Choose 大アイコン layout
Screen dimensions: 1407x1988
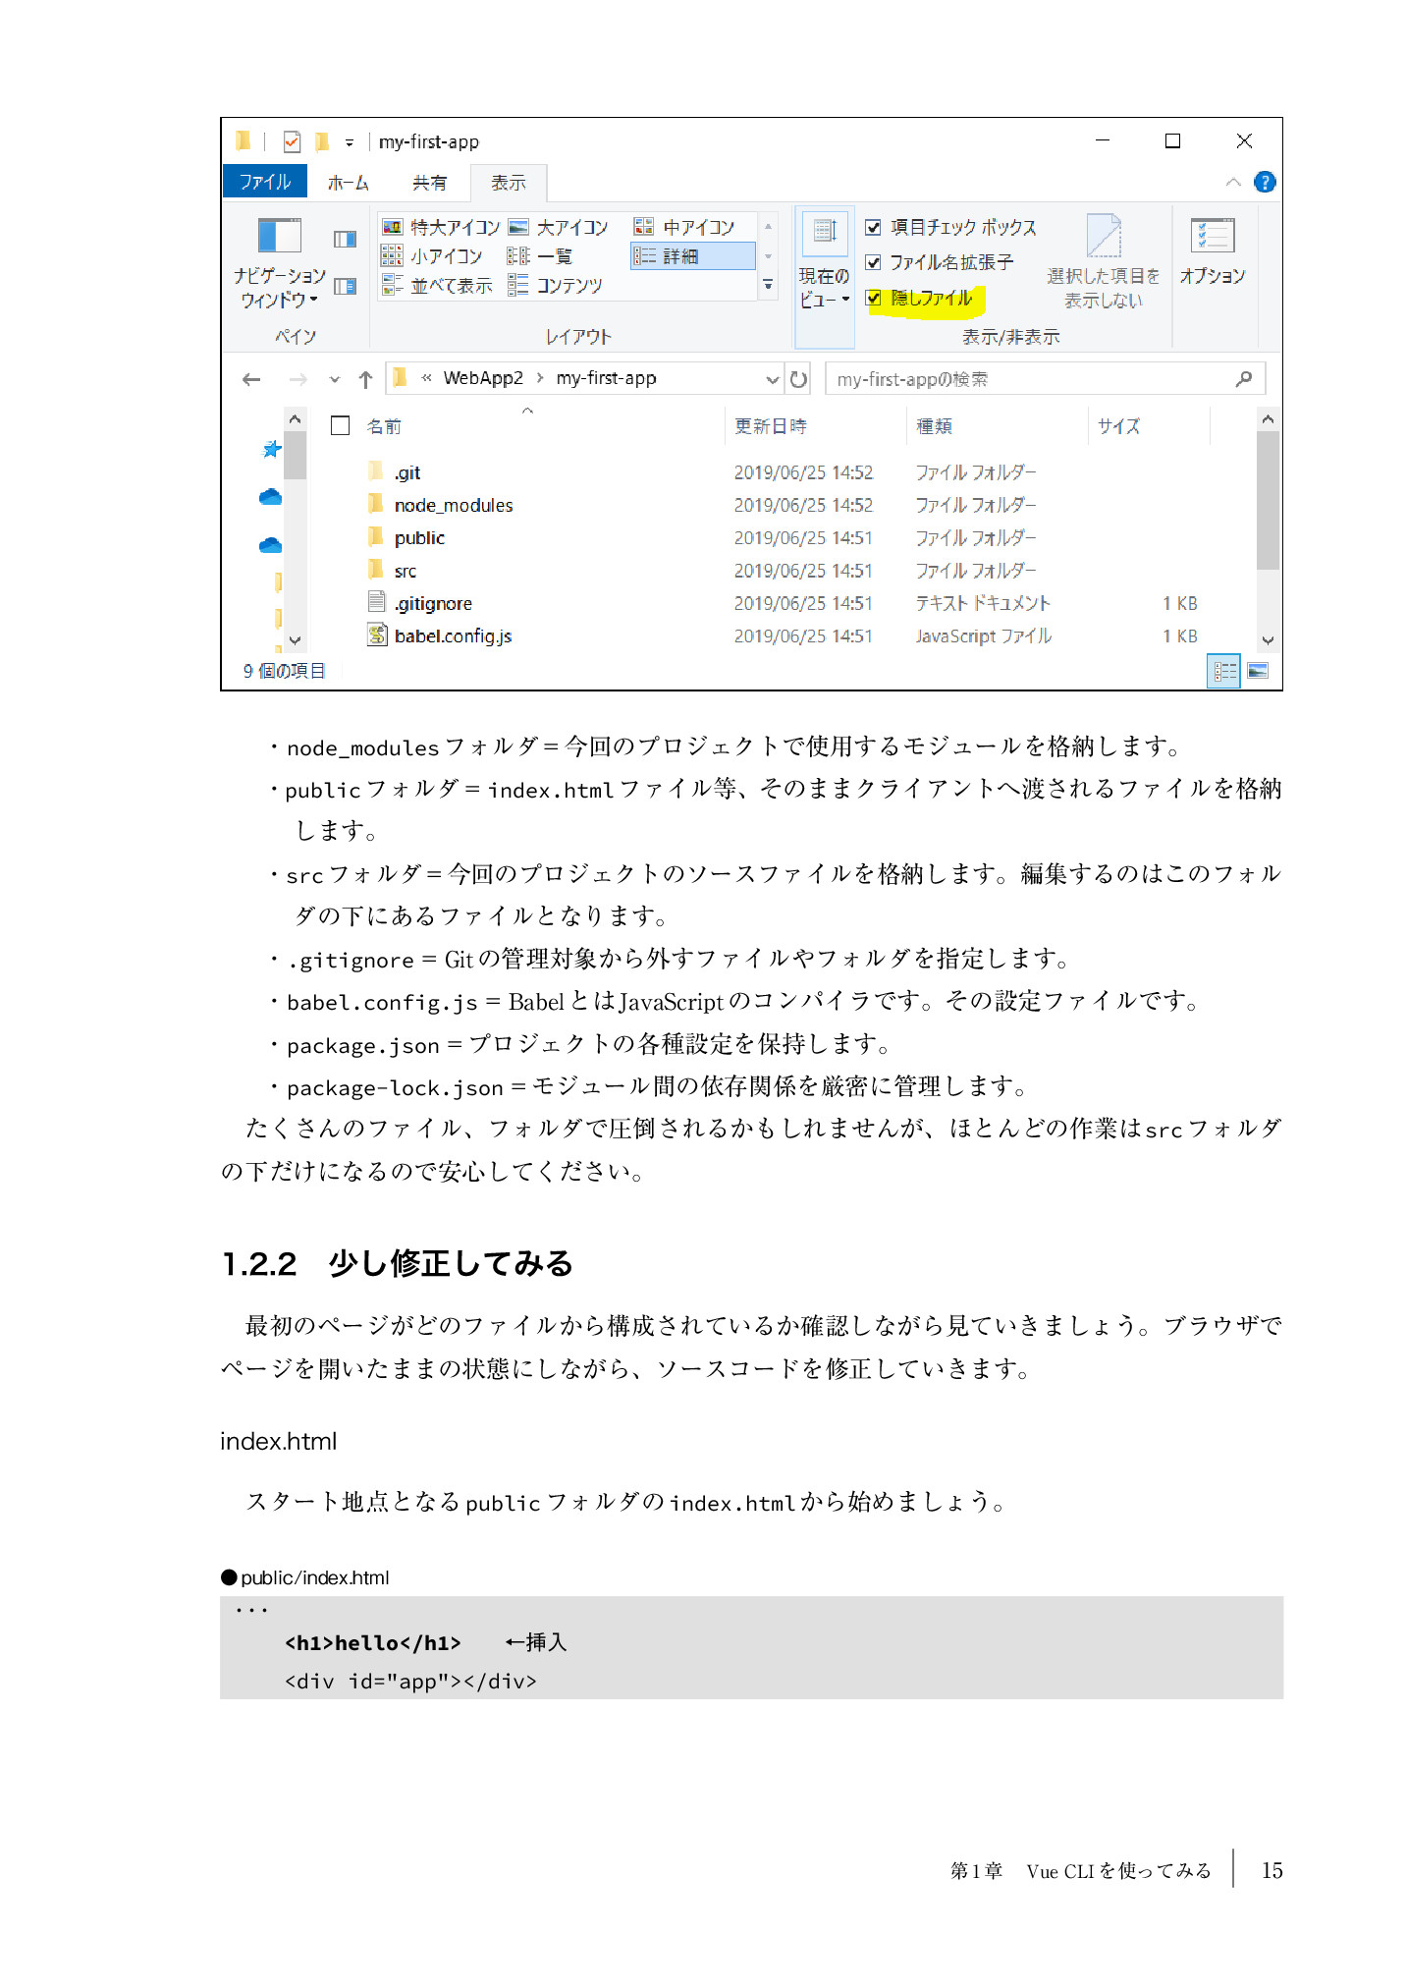(x=559, y=227)
